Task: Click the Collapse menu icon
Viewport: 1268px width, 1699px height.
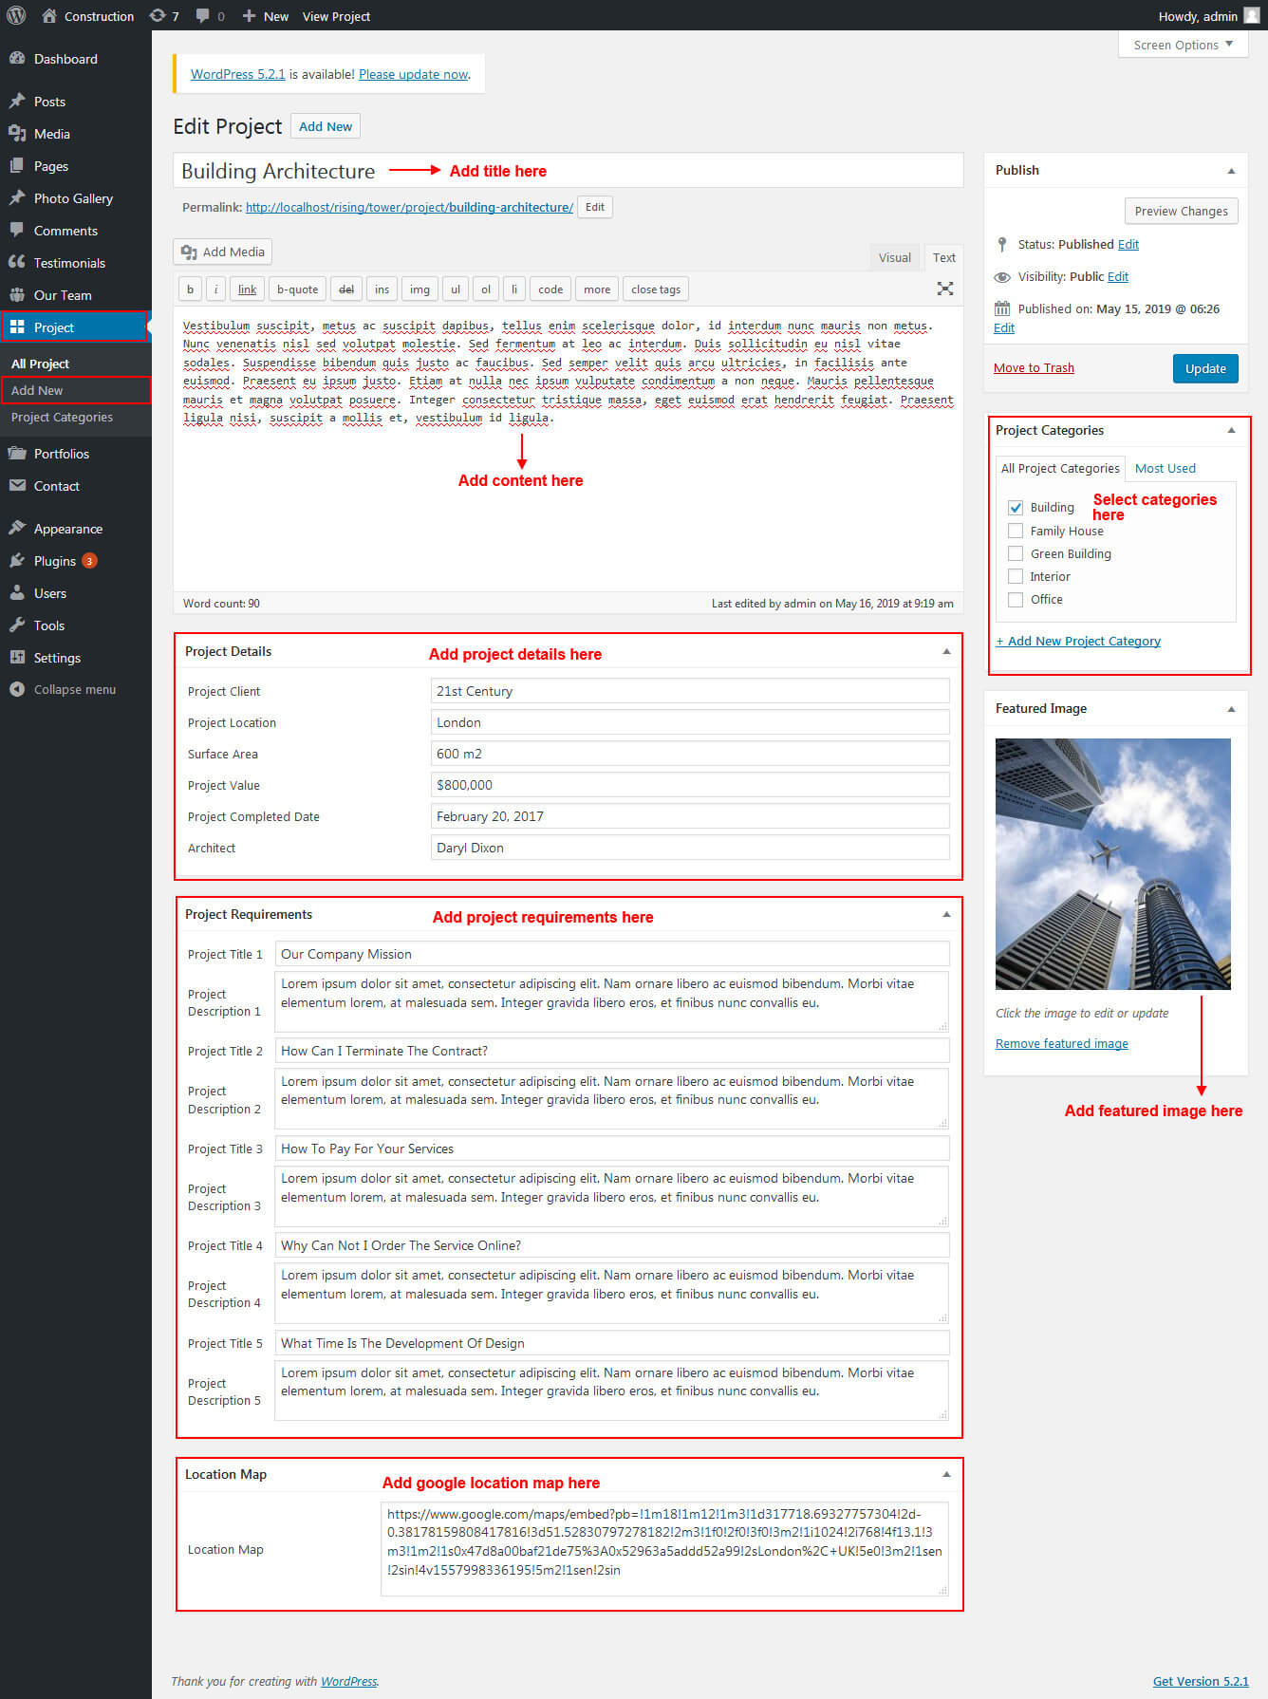Action: tap(17, 690)
